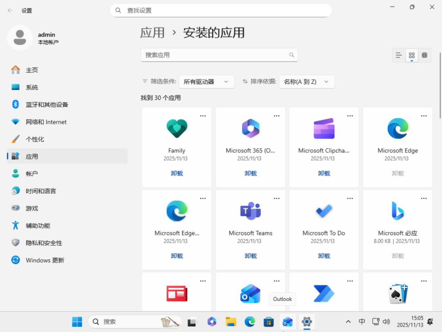Screen dimensions: 442x332
Task: Click the Family app heart icon
Action: 177,128
